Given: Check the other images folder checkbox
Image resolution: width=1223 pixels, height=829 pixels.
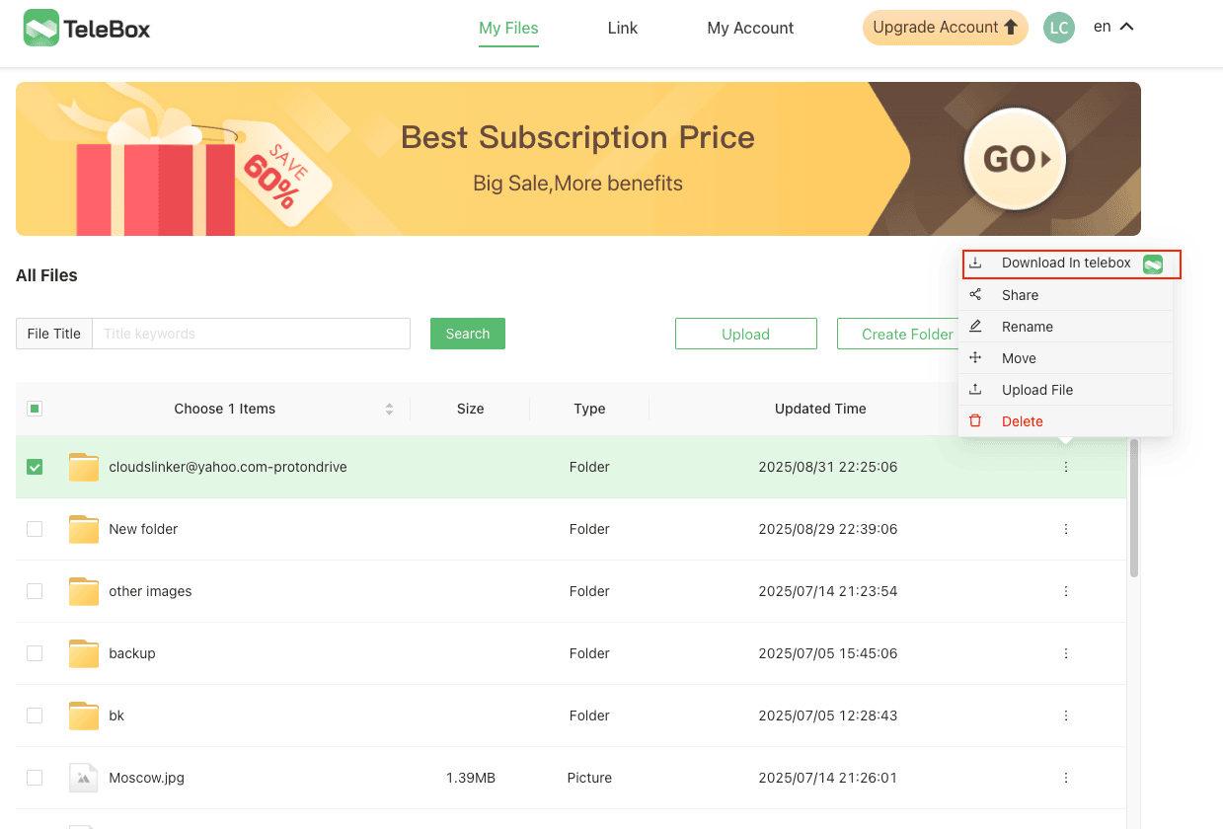Looking at the screenshot, I should pos(35,591).
